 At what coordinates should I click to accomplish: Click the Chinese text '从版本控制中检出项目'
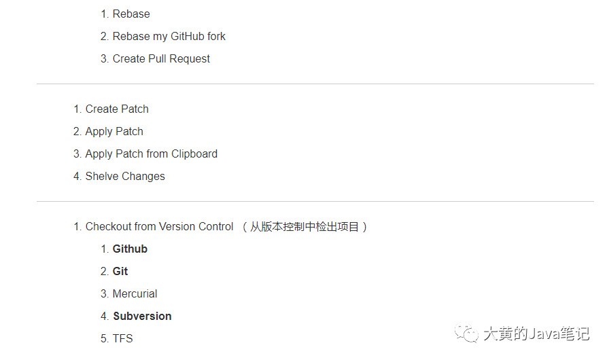point(304,226)
